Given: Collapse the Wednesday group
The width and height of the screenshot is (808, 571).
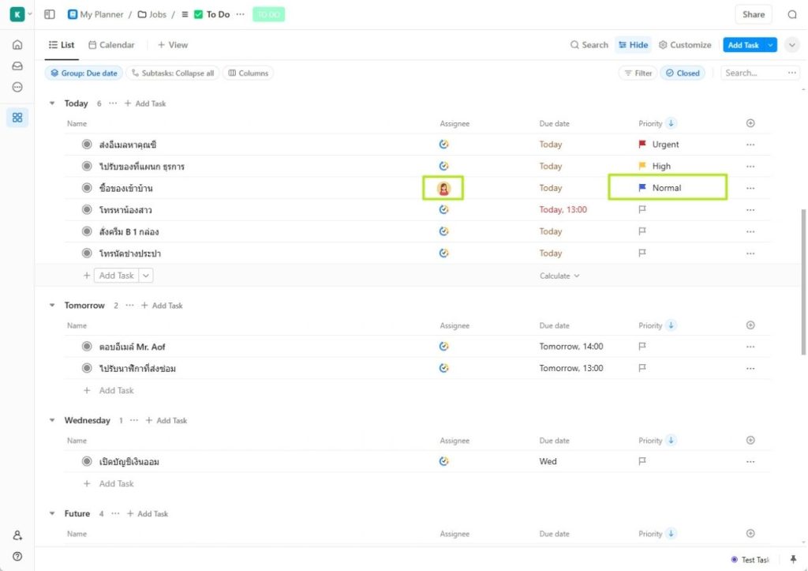Looking at the screenshot, I should 52,420.
